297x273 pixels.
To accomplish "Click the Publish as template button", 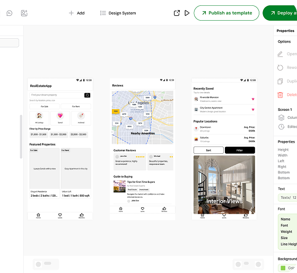I will pyautogui.click(x=226, y=13).
